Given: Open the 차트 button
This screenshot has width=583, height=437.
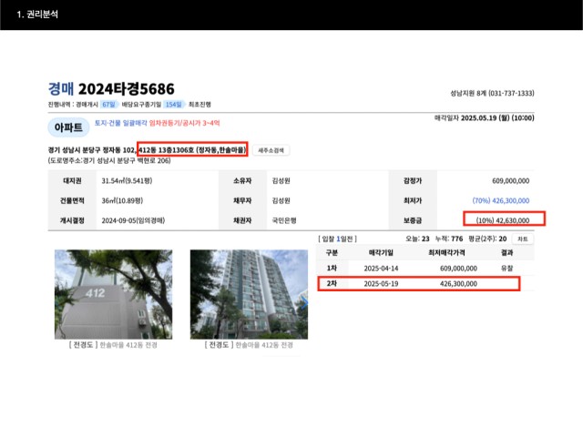Looking at the screenshot, I should coord(522,239).
